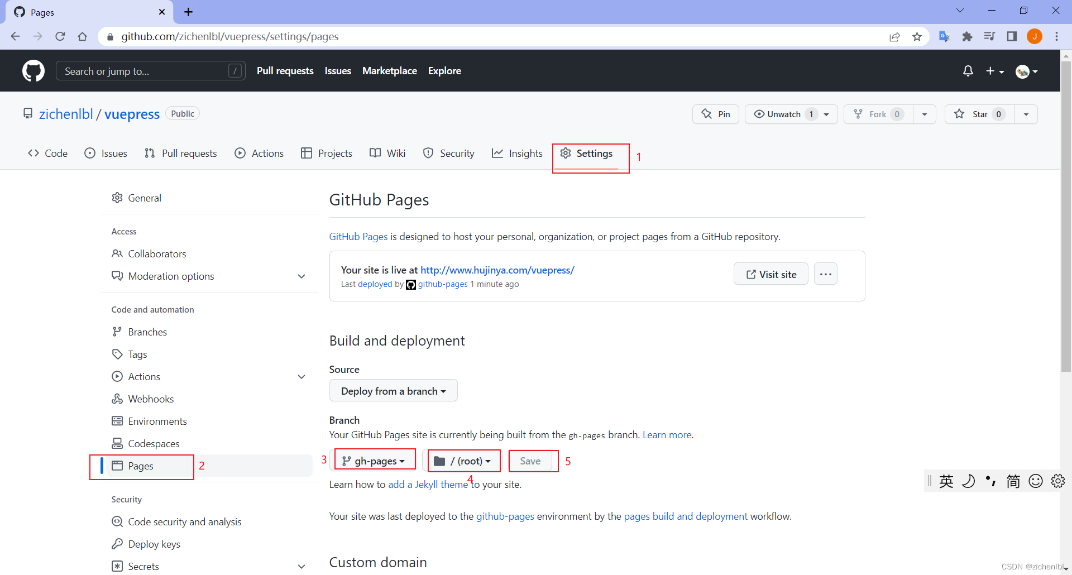Expand the Fork dropdown arrow
The height and width of the screenshot is (575, 1072).
(925, 114)
